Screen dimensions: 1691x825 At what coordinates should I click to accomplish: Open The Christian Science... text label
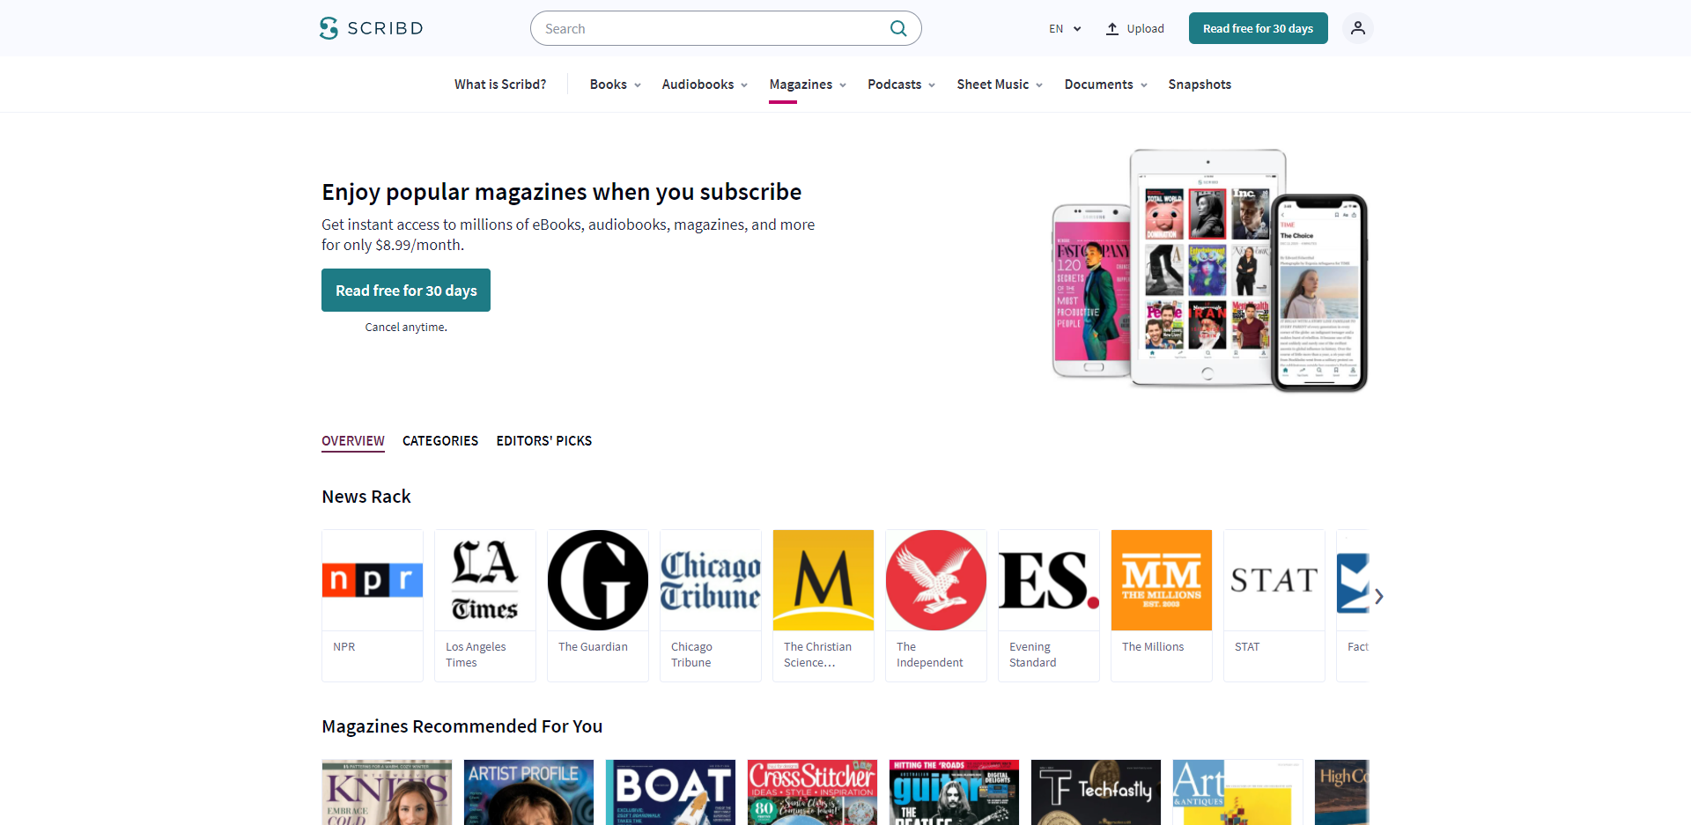pyautogui.click(x=817, y=655)
